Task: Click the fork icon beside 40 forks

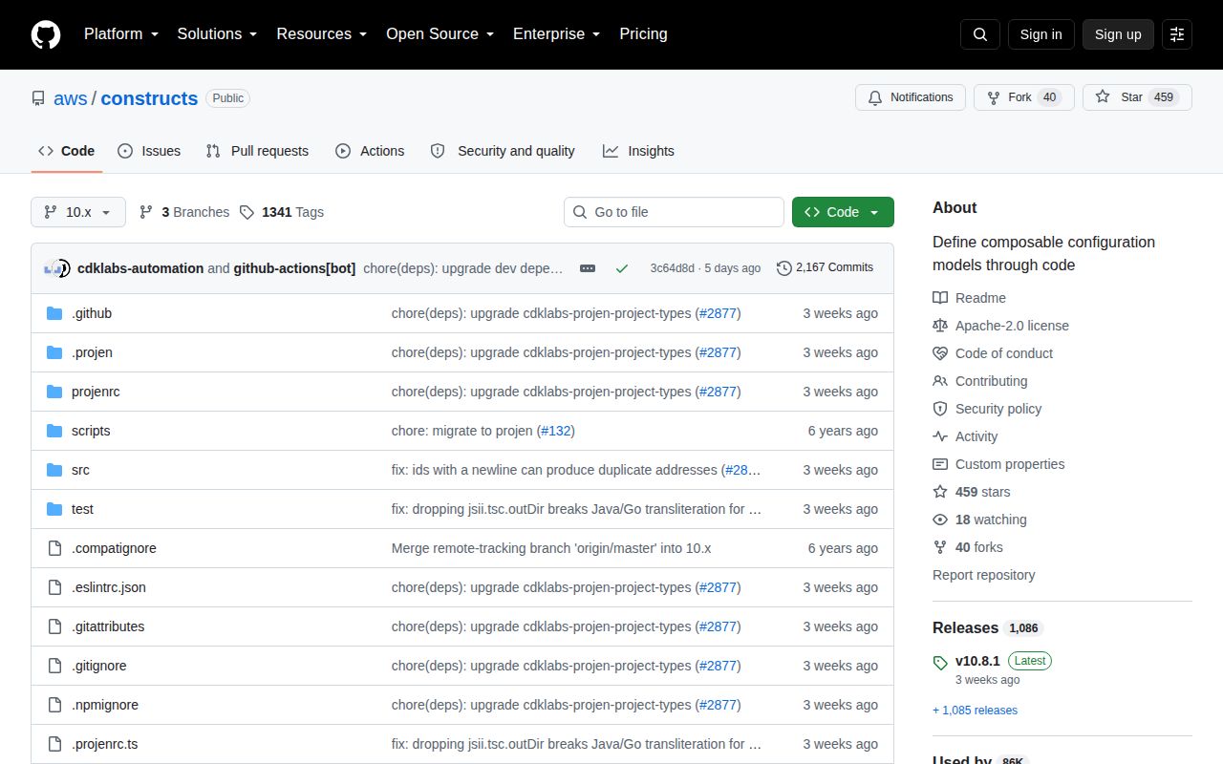Action: (x=940, y=547)
